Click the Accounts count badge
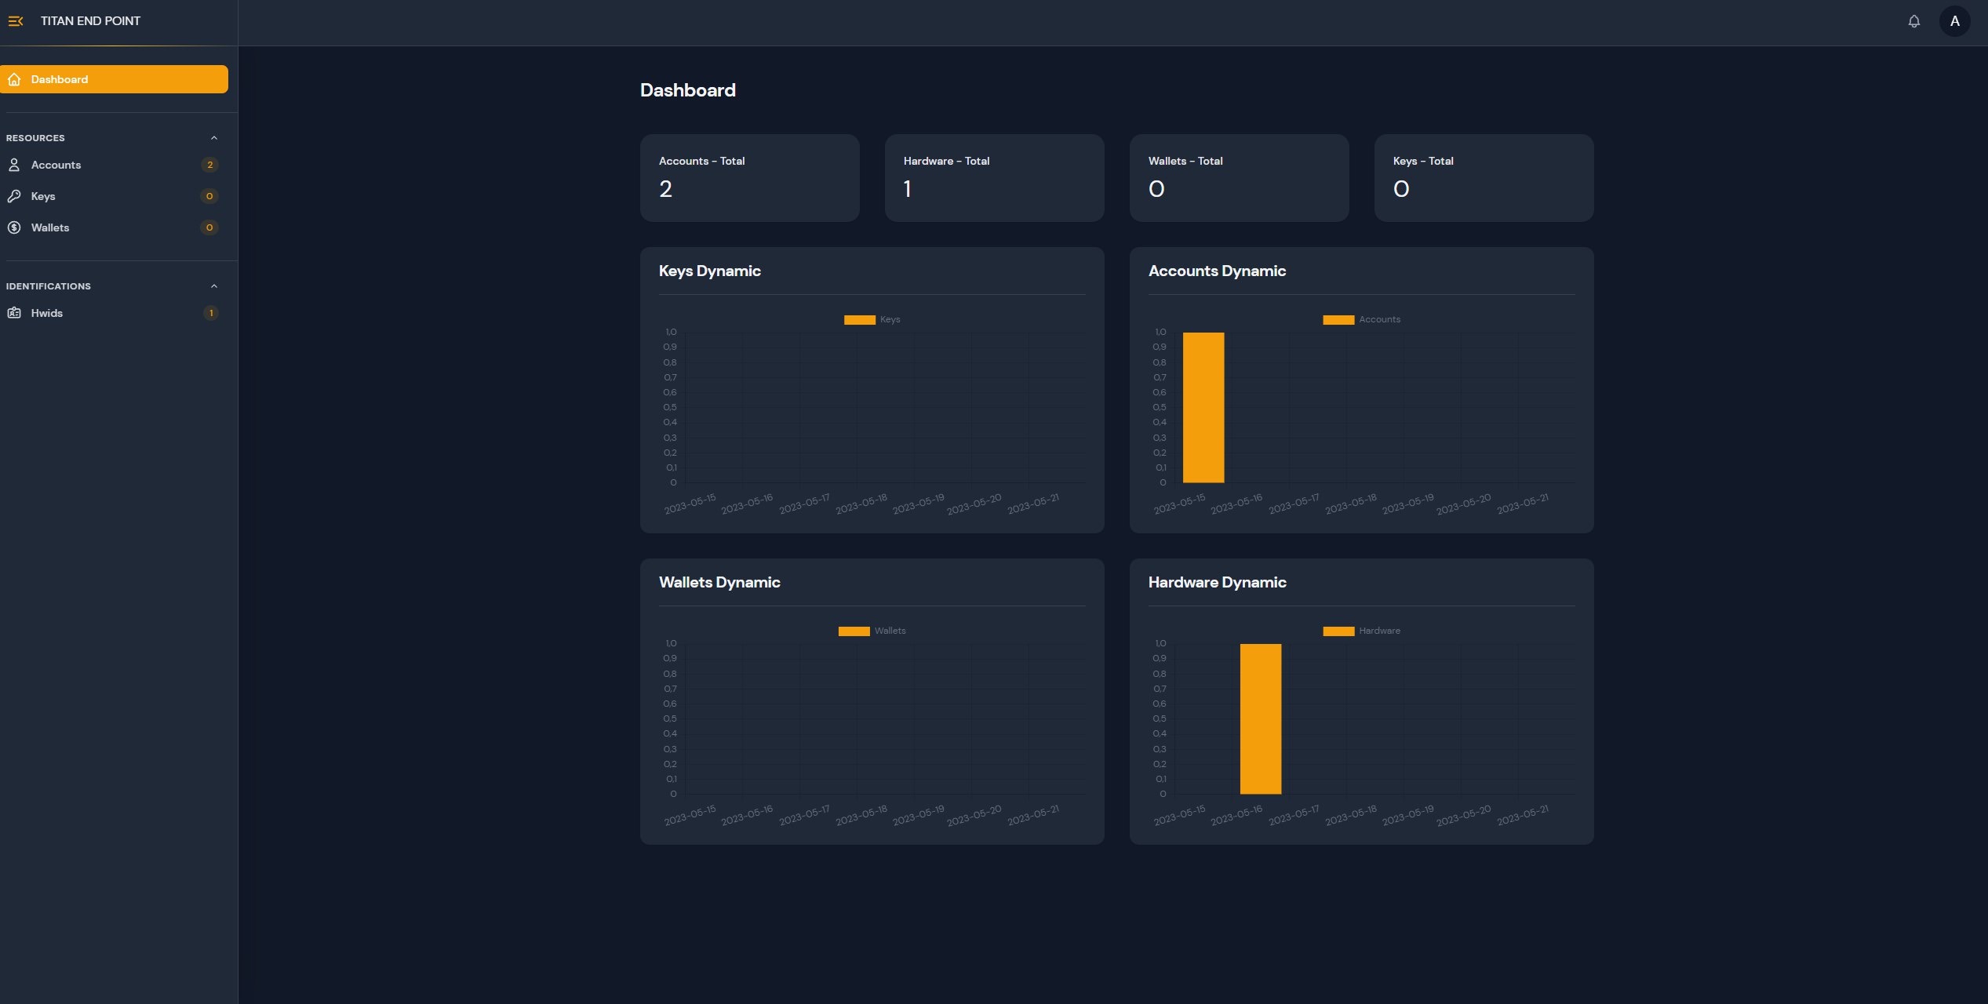The width and height of the screenshot is (1988, 1004). tap(209, 165)
